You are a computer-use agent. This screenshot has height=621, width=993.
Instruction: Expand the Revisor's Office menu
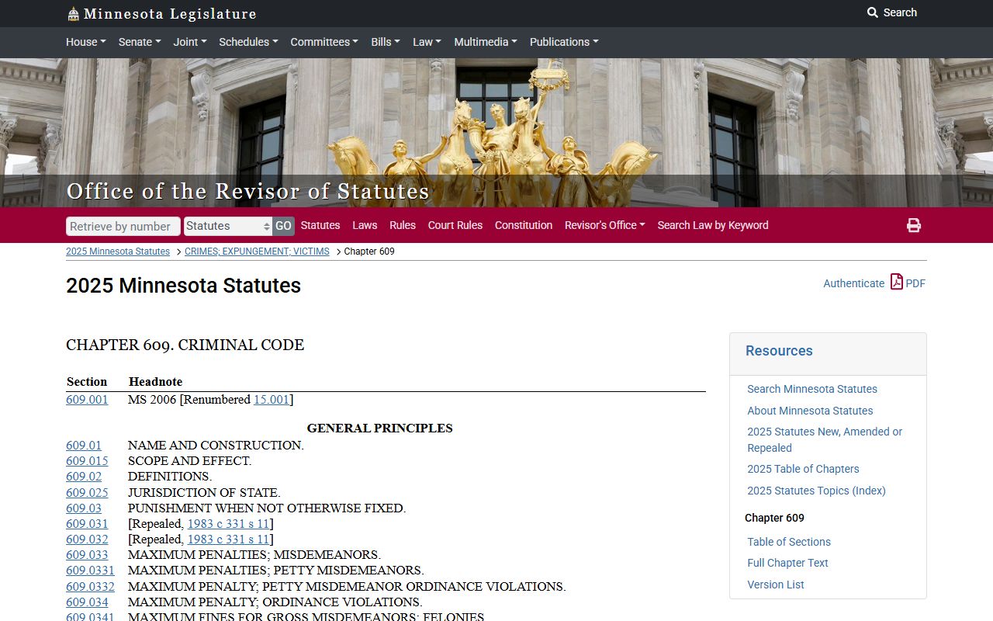[x=605, y=225]
